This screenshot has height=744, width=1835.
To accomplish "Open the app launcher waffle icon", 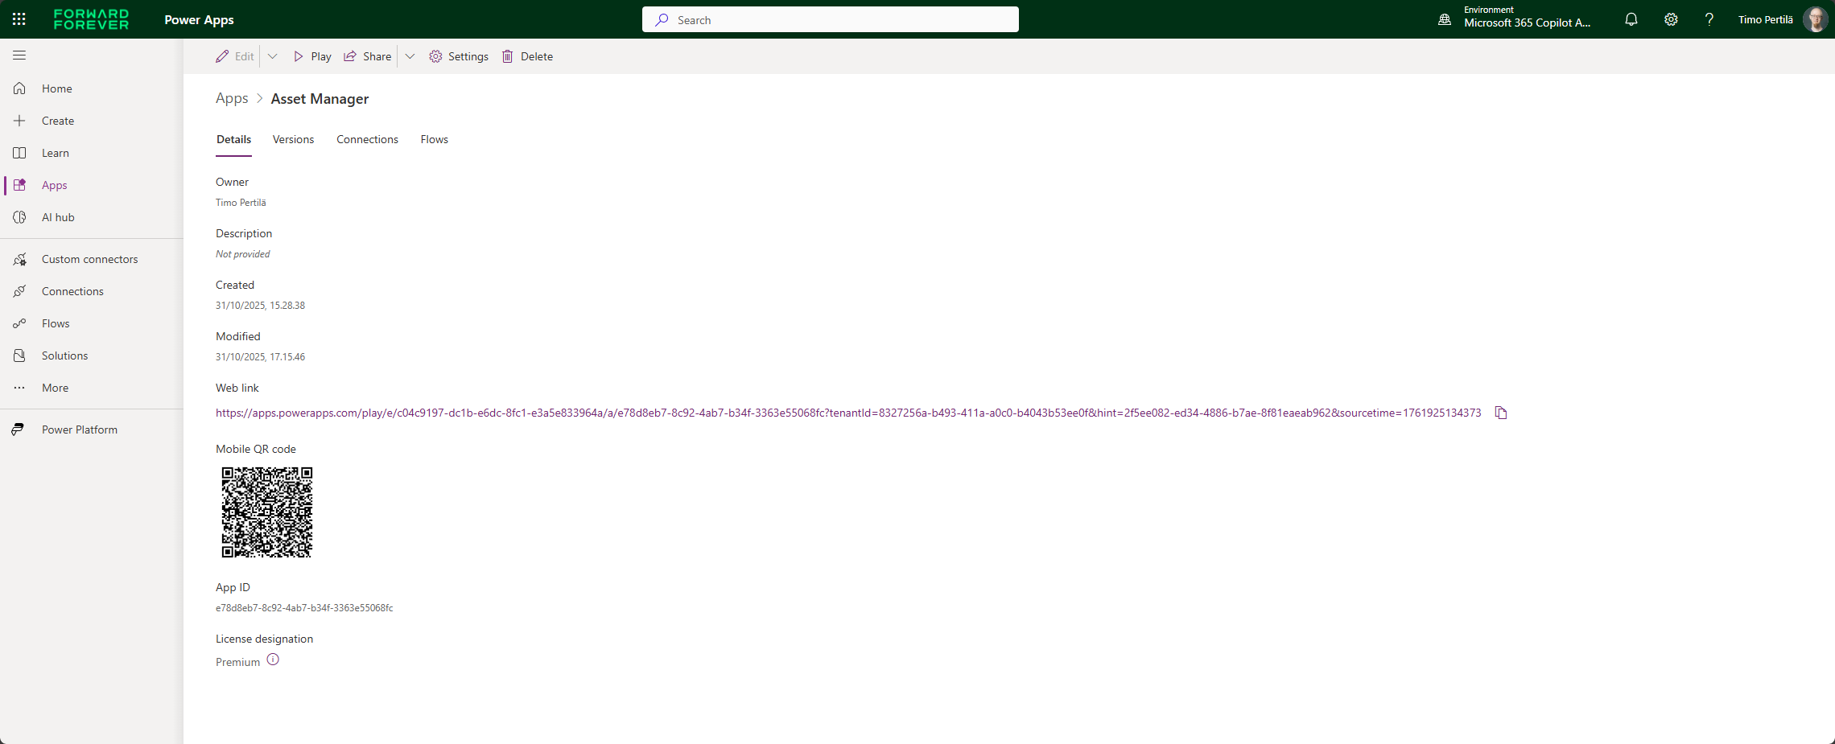I will tap(19, 19).
